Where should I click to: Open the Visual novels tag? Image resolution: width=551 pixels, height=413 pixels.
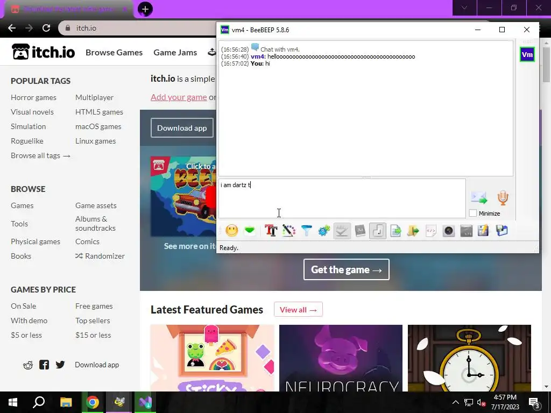tap(32, 112)
